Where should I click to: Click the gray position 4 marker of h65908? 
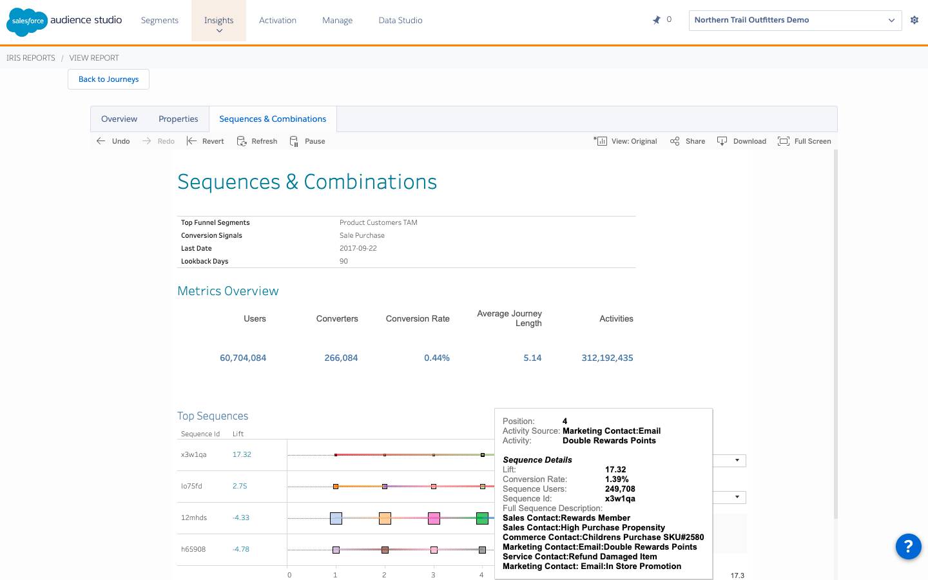482,550
